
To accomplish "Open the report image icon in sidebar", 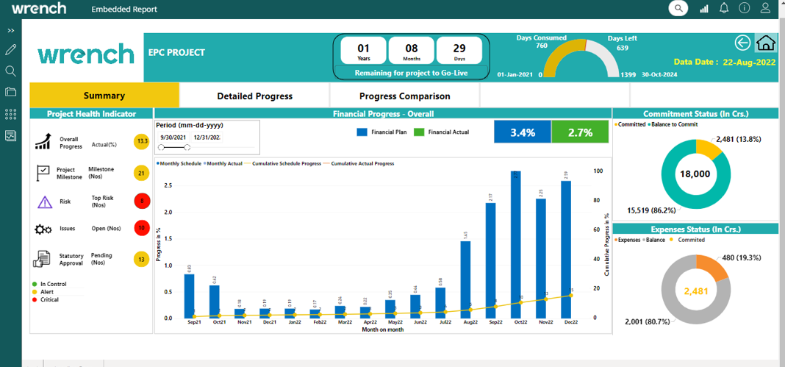I will point(10,136).
